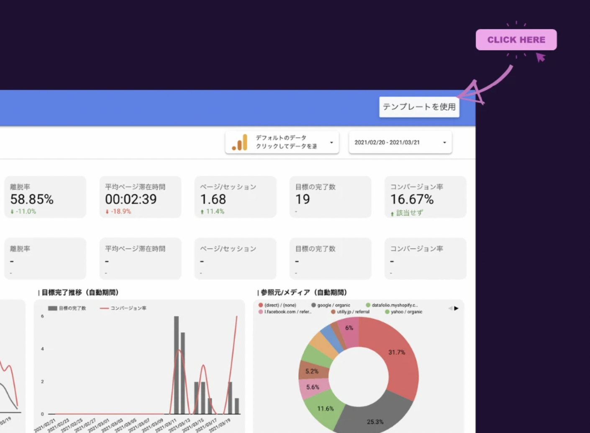Select the 19 goal completions value
Screen dimensions: 590x433
coord(303,199)
